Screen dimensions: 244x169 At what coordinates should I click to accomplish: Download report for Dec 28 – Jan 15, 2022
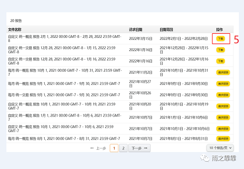tap(221, 50)
